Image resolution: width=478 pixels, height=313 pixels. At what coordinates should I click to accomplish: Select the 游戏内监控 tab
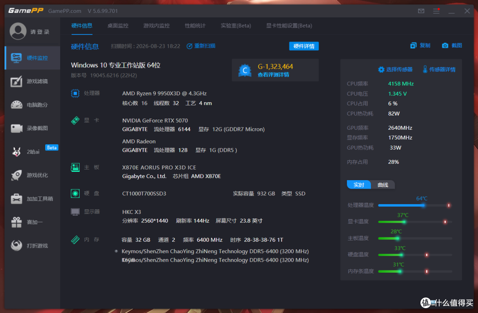coord(156,26)
